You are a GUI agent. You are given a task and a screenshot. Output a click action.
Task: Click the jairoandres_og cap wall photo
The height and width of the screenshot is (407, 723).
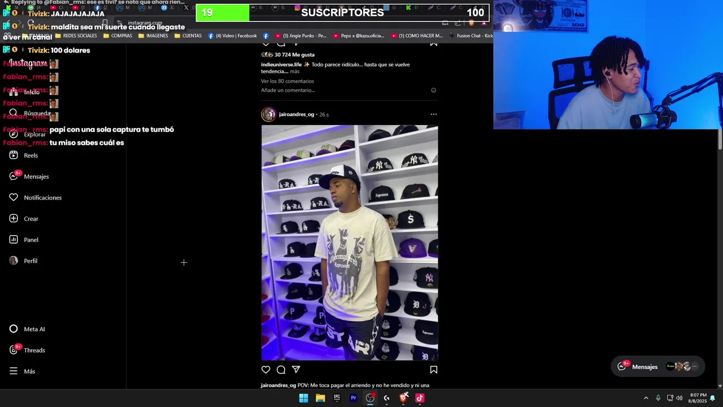pos(350,243)
